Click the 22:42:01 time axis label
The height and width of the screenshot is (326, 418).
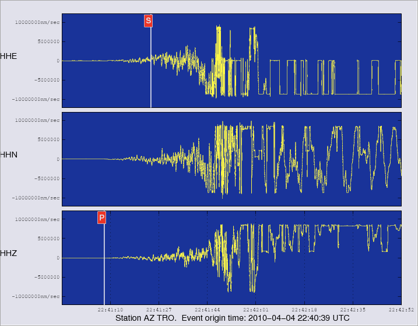tap(256, 310)
